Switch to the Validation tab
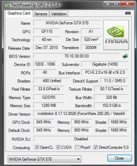The width and height of the screenshot is (137, 166). [x=59, y=14]
